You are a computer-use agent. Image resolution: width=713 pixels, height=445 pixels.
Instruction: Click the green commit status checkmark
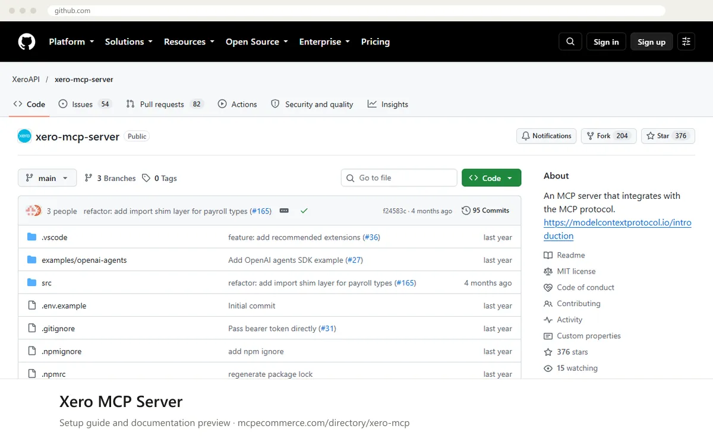pos(304,211)
